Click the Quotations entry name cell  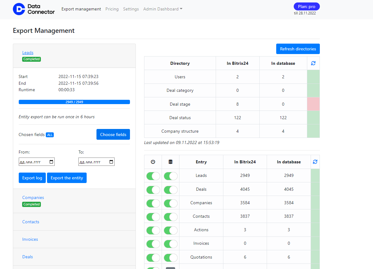(201, 257)
